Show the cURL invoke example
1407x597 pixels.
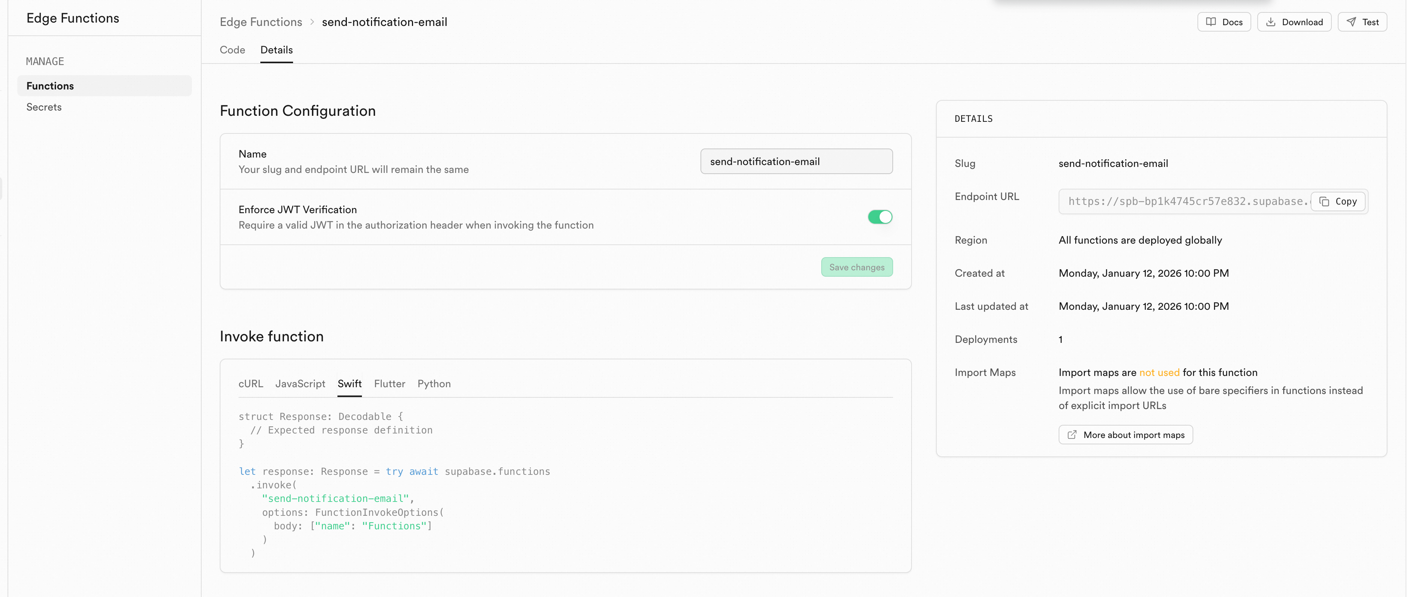tap(251, 383)
